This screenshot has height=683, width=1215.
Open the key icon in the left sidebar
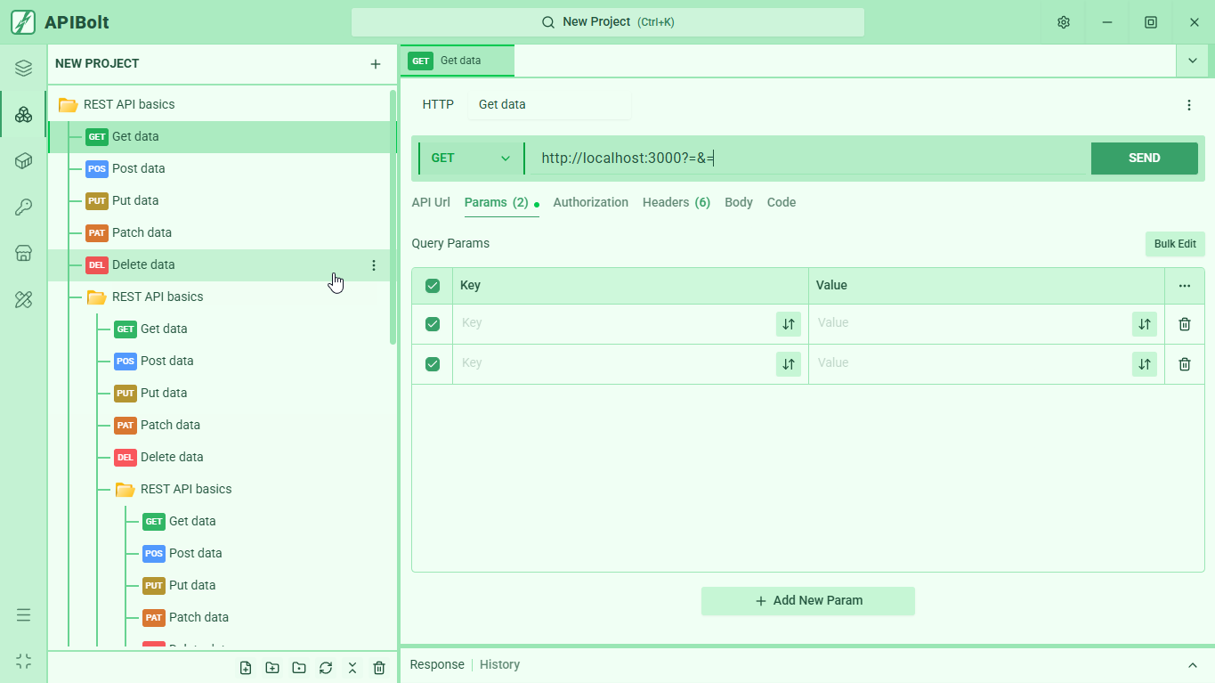click(x=24, y=207)
